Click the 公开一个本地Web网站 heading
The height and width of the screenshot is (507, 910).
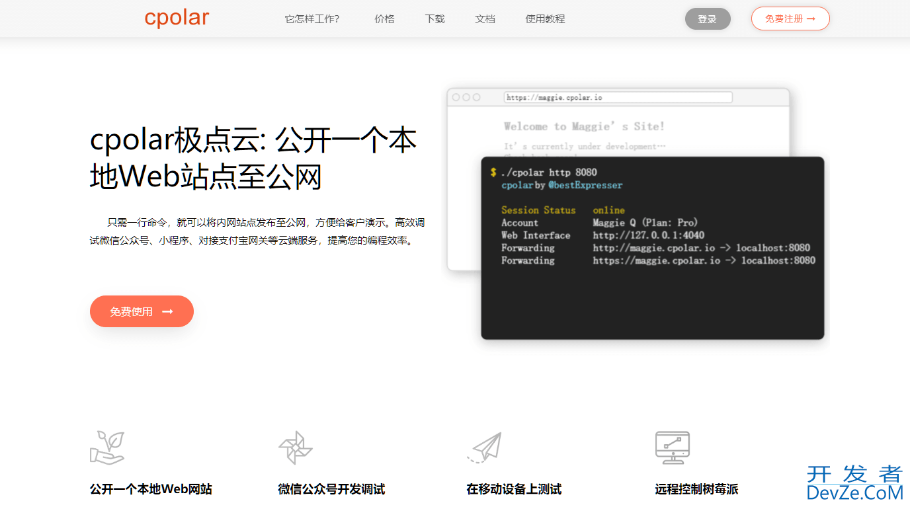click(151, 489)
